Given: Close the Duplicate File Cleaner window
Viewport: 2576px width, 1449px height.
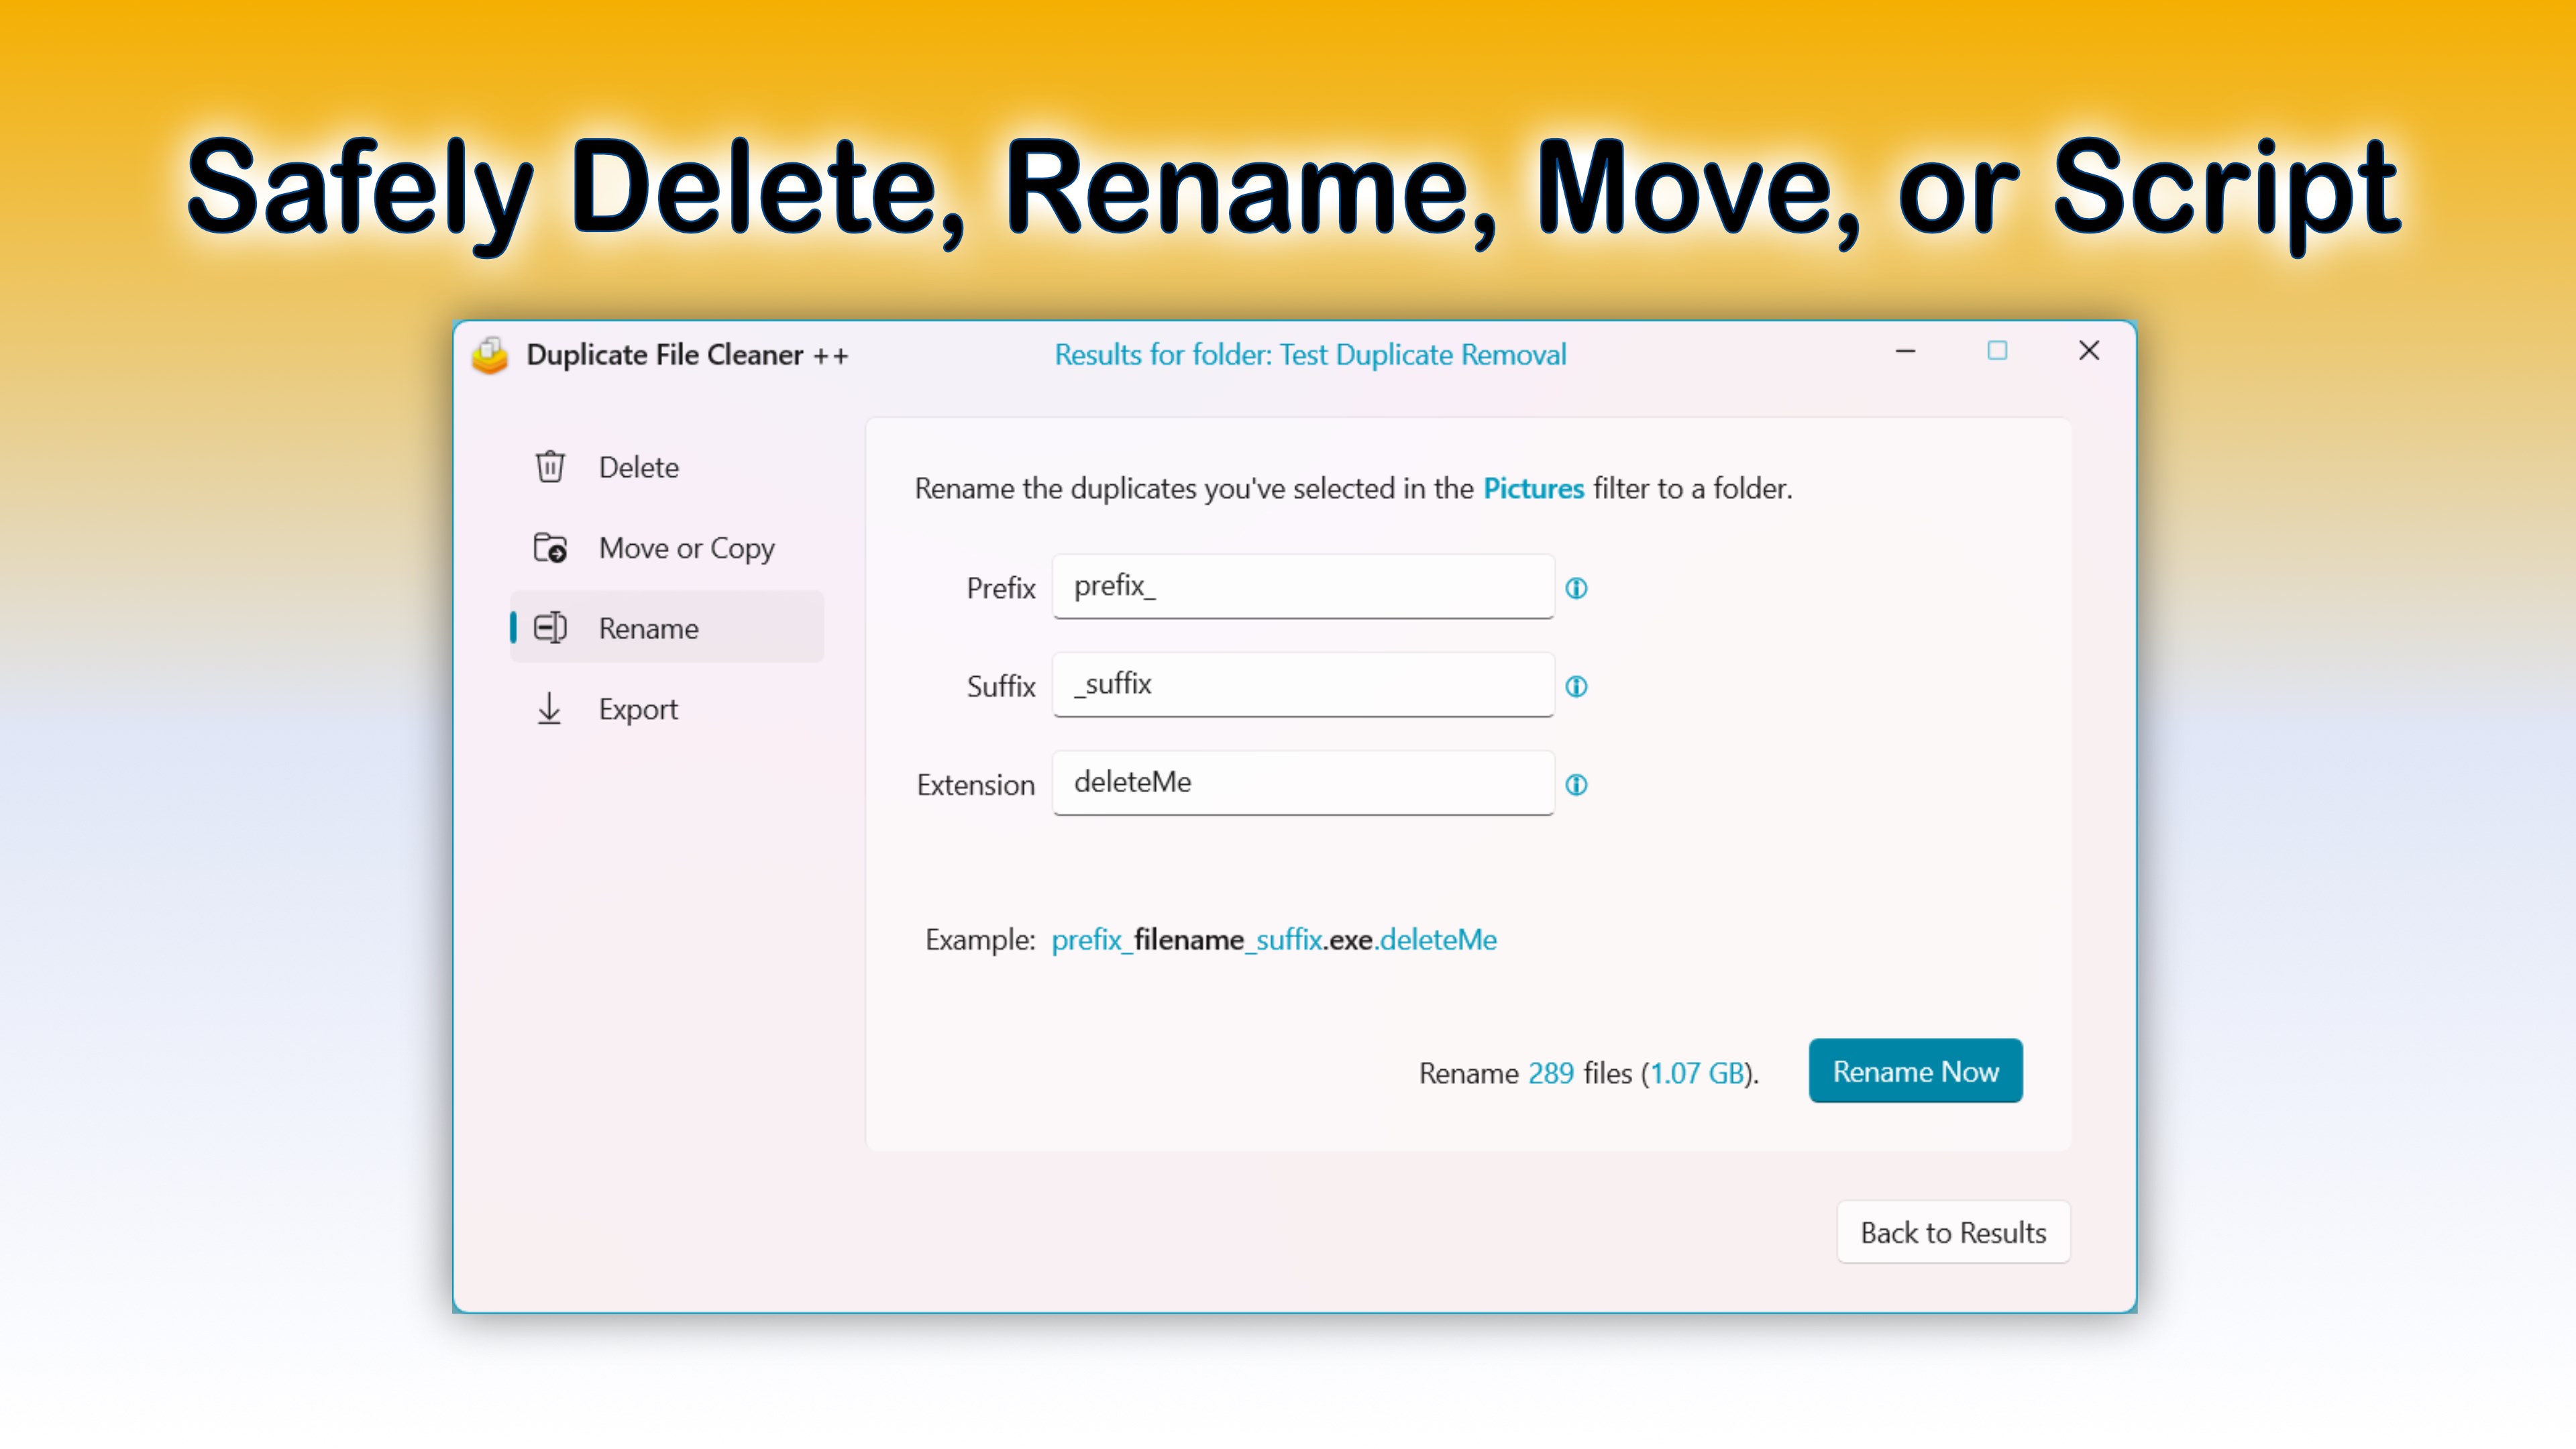Looking at the screenshot, I should point(2089,351).
